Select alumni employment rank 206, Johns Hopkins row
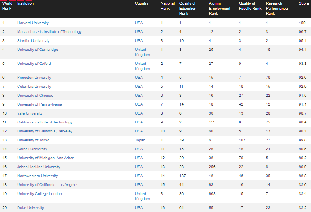This screenshot has height=212, width=311. coord(212,167)
